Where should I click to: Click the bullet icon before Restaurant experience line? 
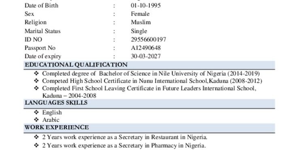point(36,137)
